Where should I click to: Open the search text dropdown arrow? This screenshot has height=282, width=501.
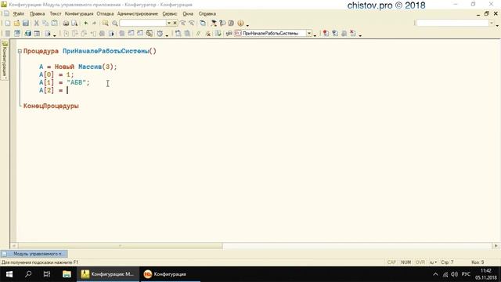[169, 23]
